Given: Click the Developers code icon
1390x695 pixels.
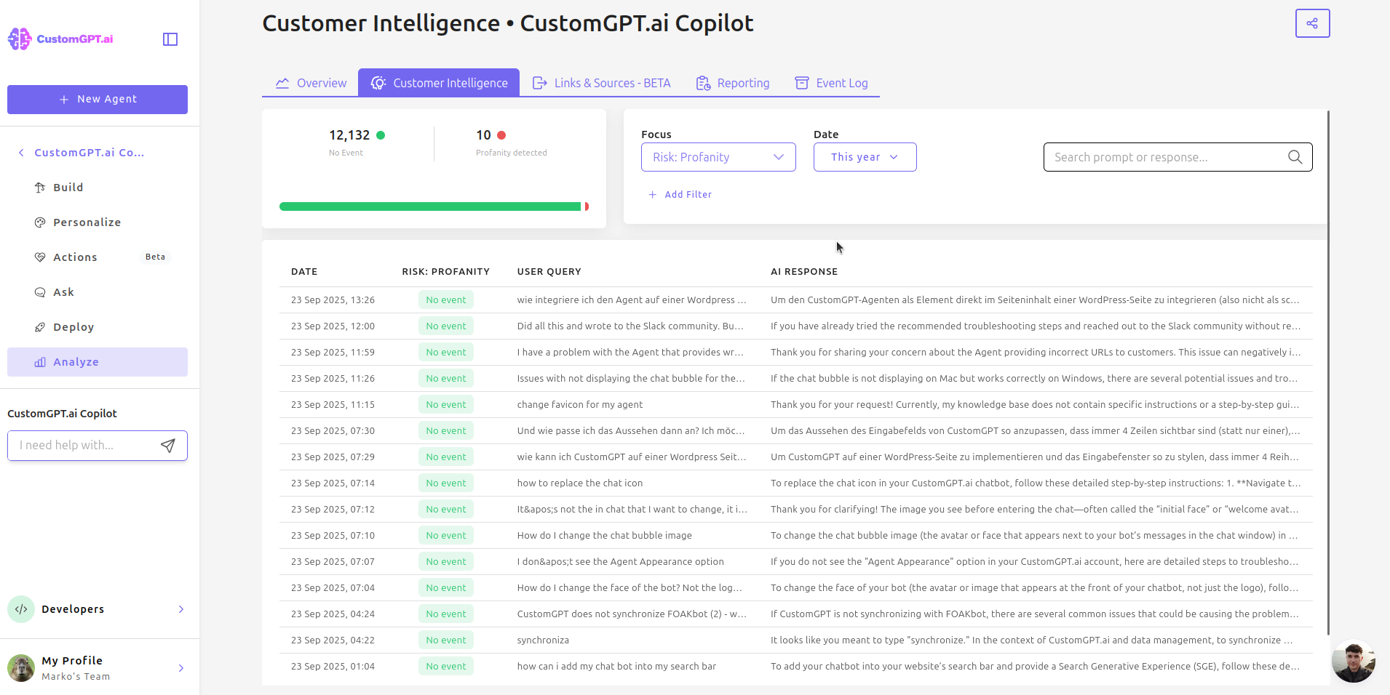Looking at the screenshot, I should 21,609.
